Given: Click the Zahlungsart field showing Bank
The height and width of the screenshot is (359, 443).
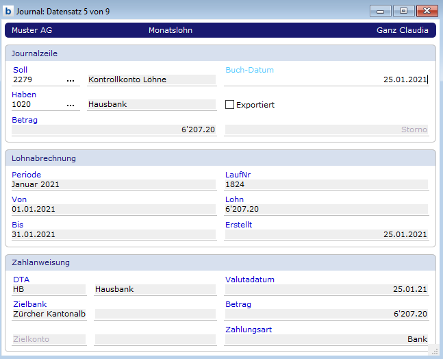Looking at the screenshot, I should pos(326,339).
